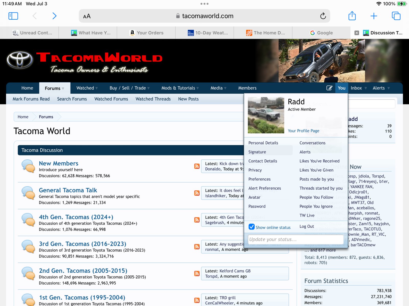409x306 pixels.
Task: Open RSS feed for General Tacoma Talk
Action: click(197, 193)
